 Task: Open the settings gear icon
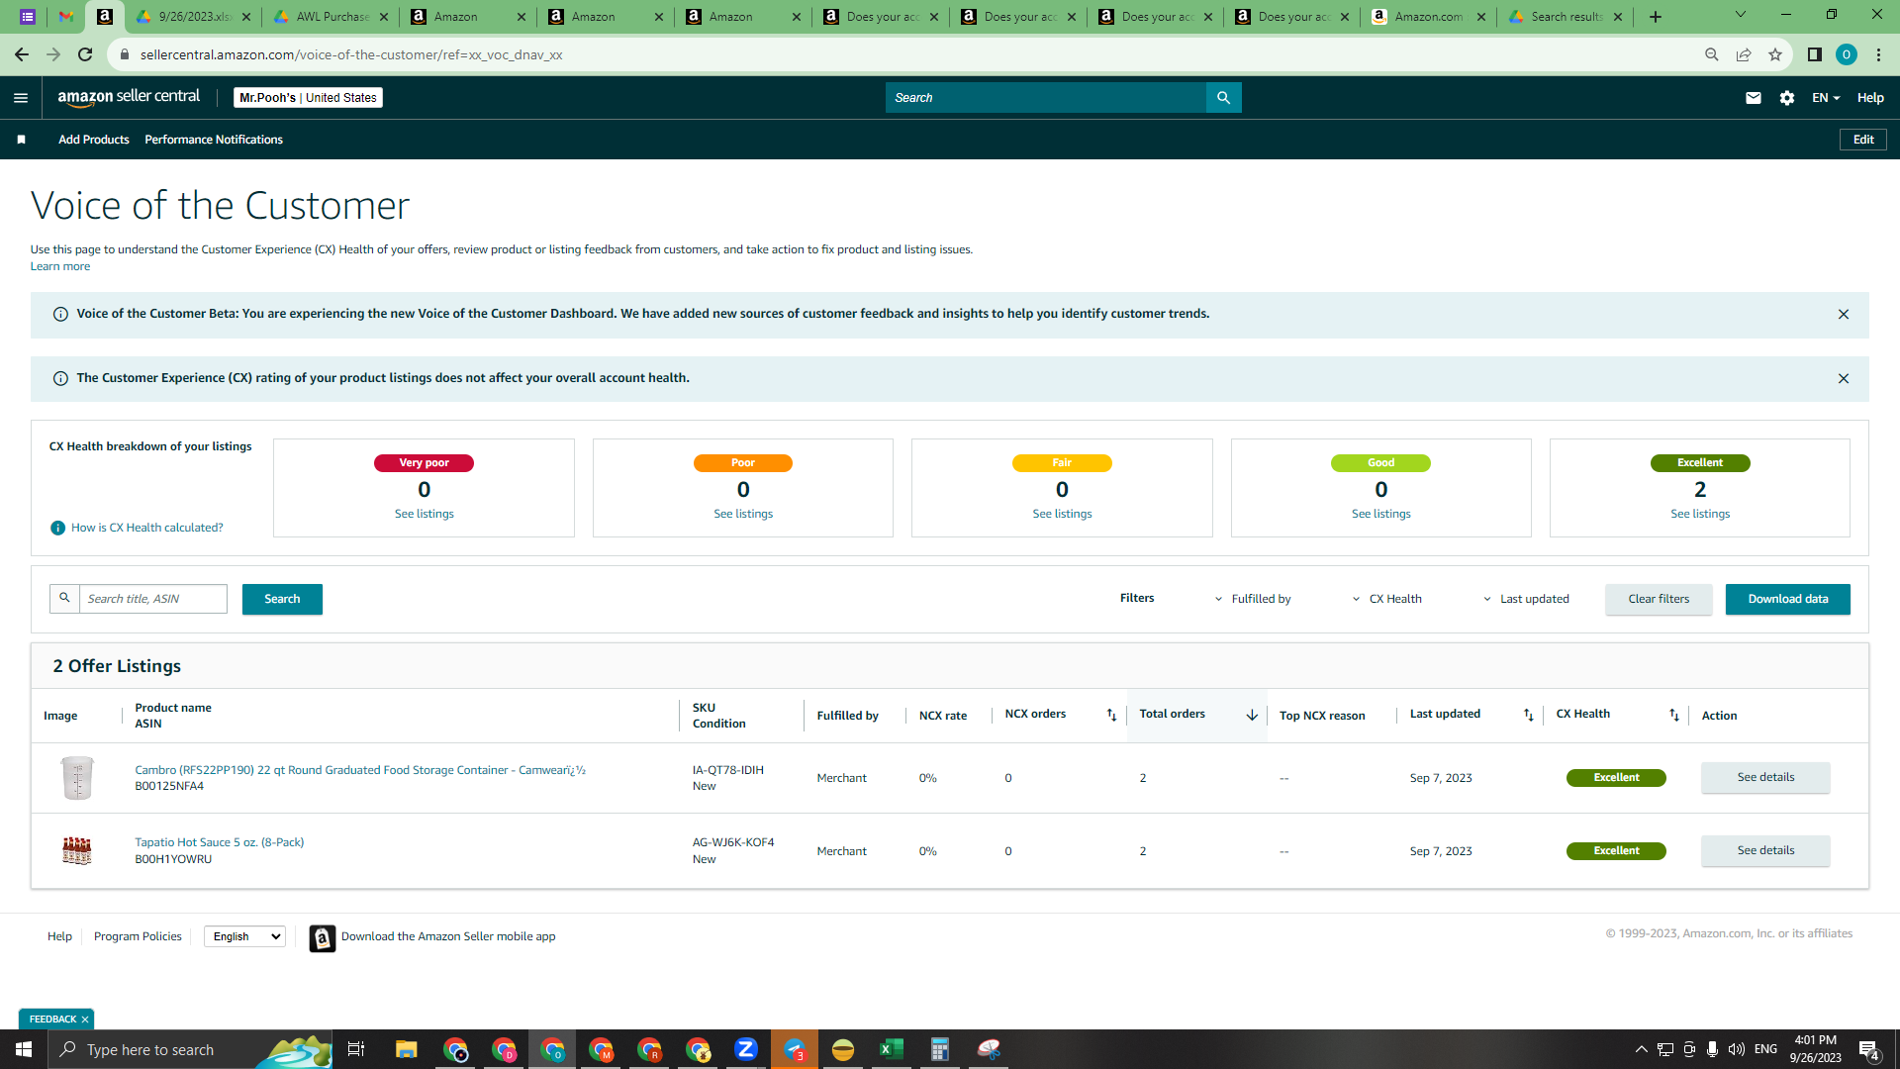[x=1787, y=98]
